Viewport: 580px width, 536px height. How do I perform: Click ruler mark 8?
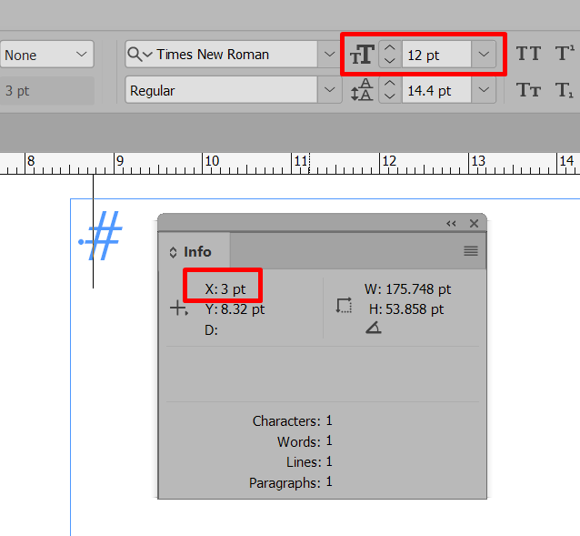(31, 161)
